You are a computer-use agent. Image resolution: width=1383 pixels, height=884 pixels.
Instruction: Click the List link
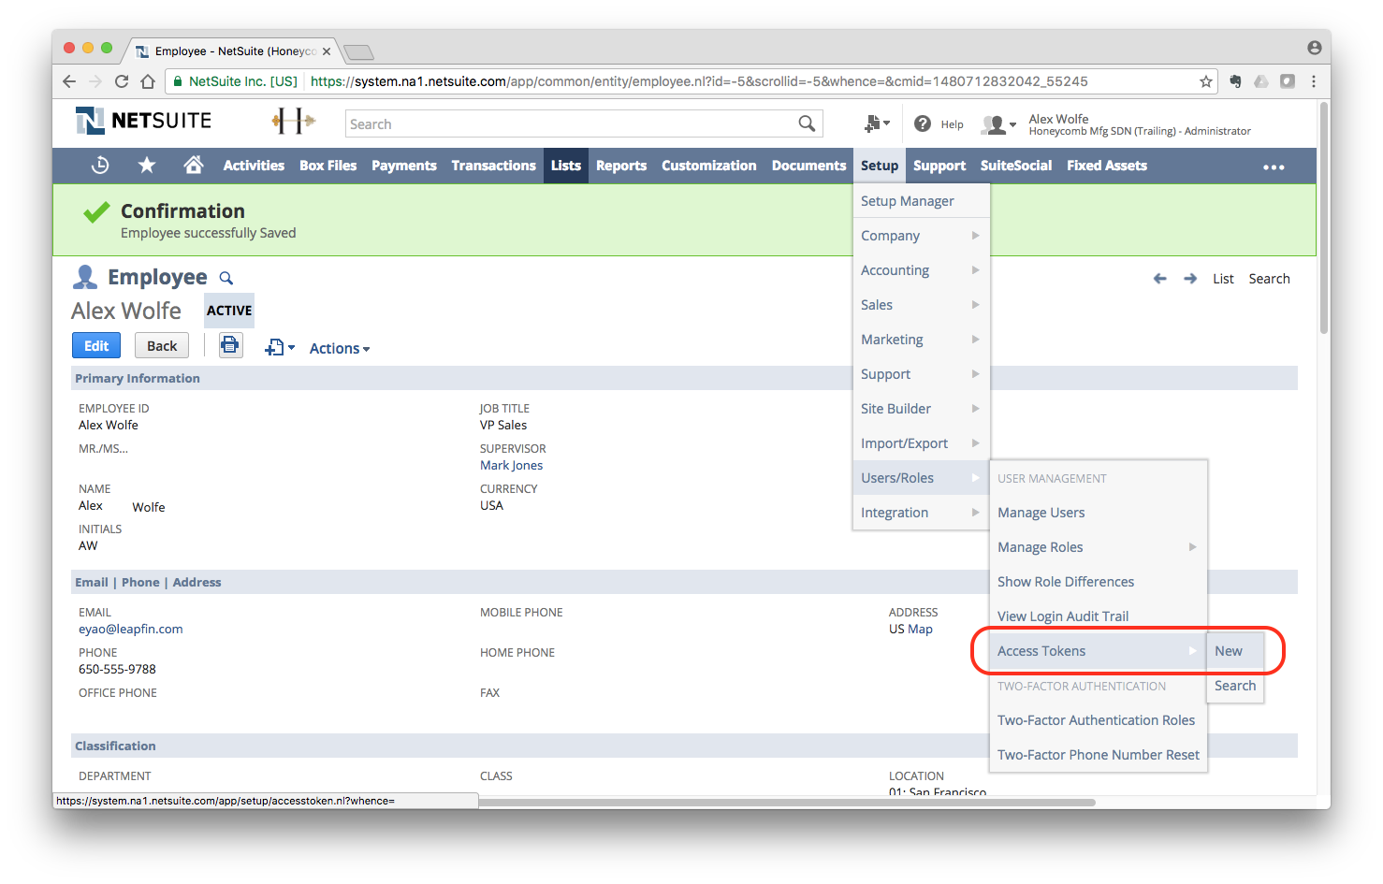click(x=1223, y=279)
